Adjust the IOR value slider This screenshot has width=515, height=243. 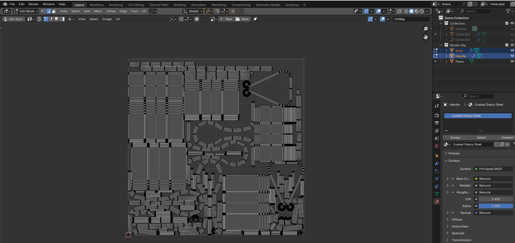point(496,199)
